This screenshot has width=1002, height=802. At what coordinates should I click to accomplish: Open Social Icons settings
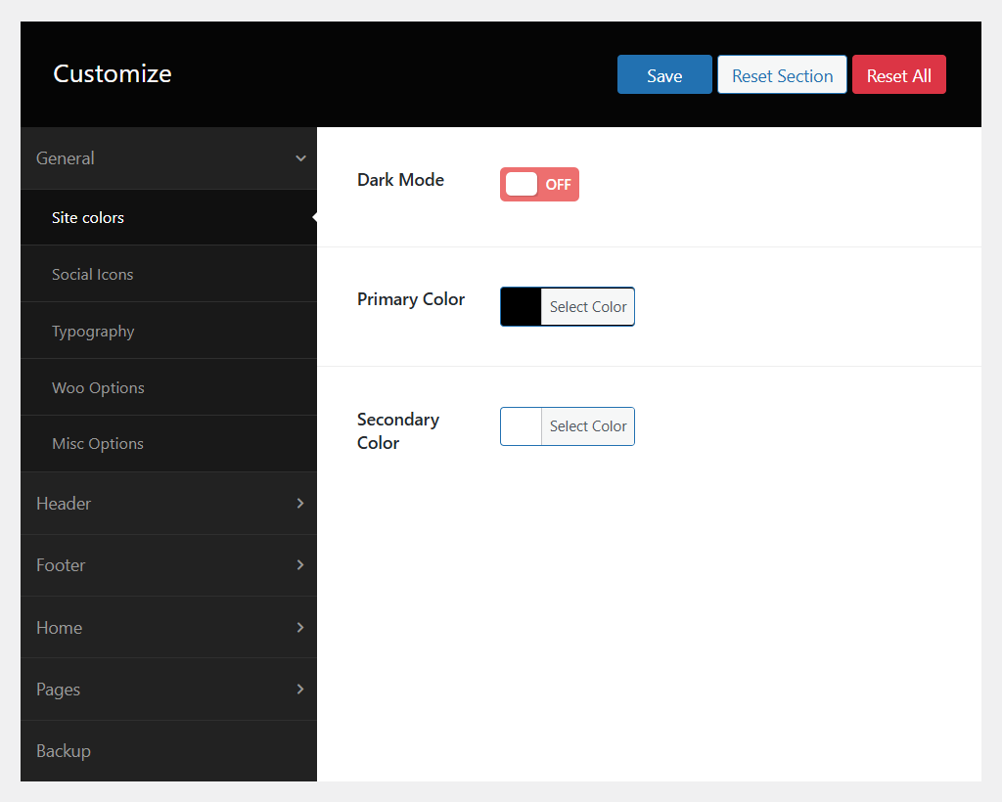tap(93, 275)
